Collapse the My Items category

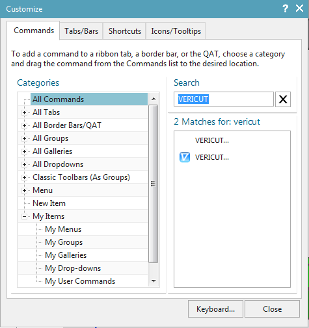24,216
